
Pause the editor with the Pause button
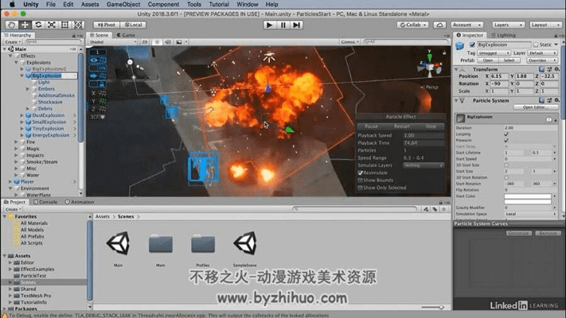[x=283, y=25]
